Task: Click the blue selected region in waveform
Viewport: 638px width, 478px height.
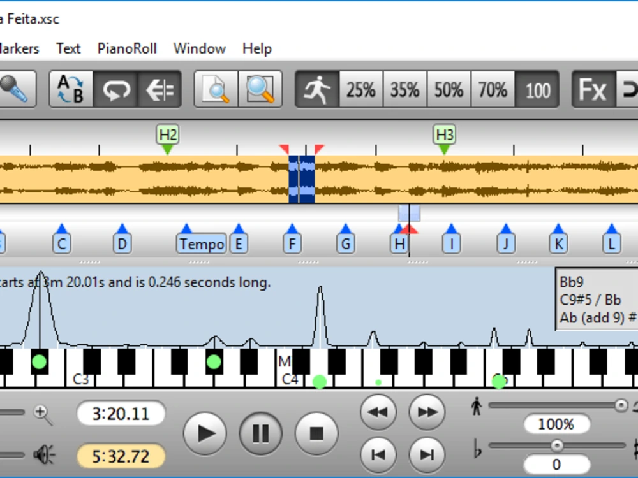Action: pyautogui.click(x=302, y=179)
